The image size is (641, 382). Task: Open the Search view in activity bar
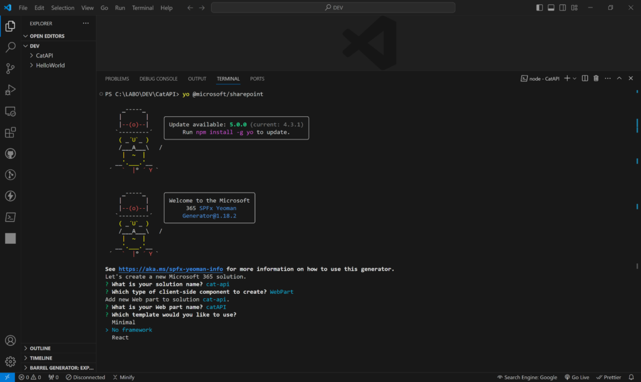[10, 47]
